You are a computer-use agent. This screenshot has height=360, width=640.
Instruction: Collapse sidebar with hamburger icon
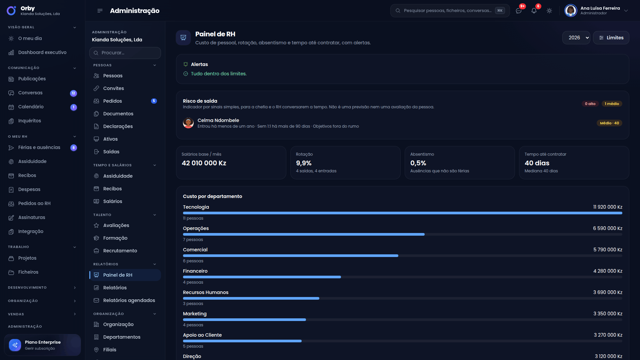point(100,11)
